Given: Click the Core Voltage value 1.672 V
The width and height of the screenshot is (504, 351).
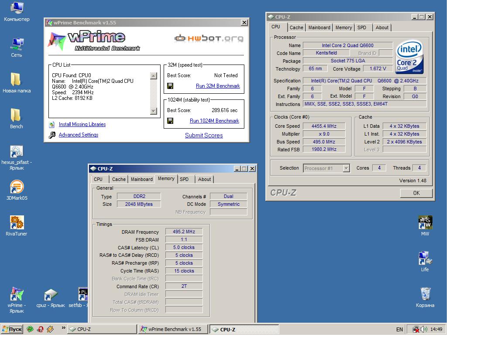Looking at the screenshot, I should [x=378, y=69].
